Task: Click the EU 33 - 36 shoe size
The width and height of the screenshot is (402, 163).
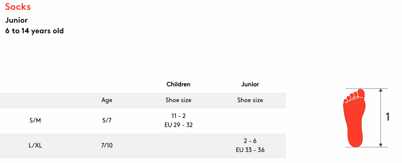Action: tap(250, 150)
